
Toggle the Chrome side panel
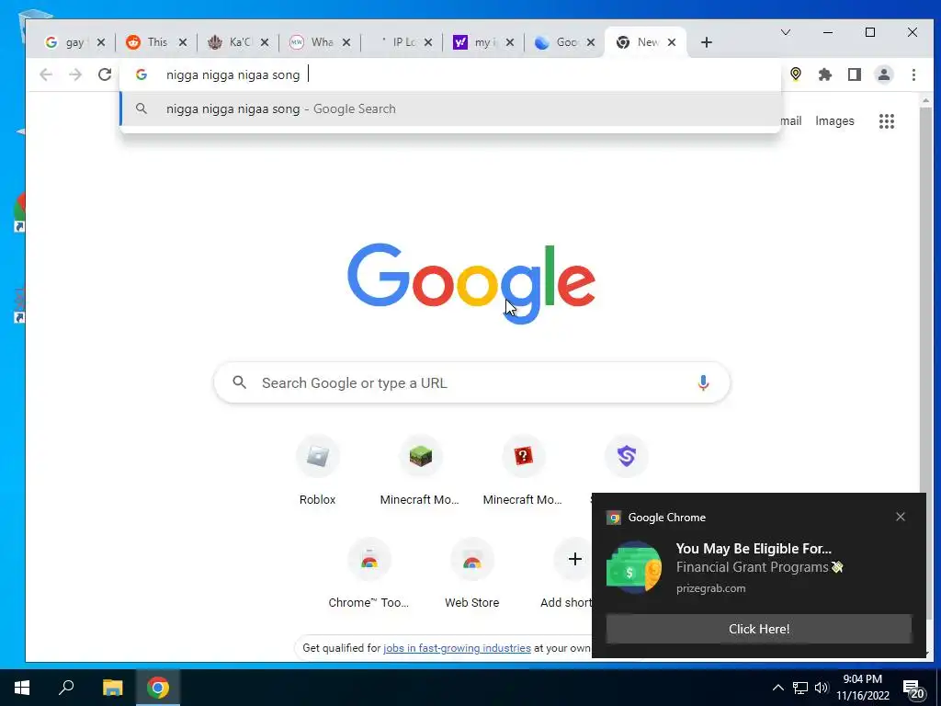click(855, 74)
